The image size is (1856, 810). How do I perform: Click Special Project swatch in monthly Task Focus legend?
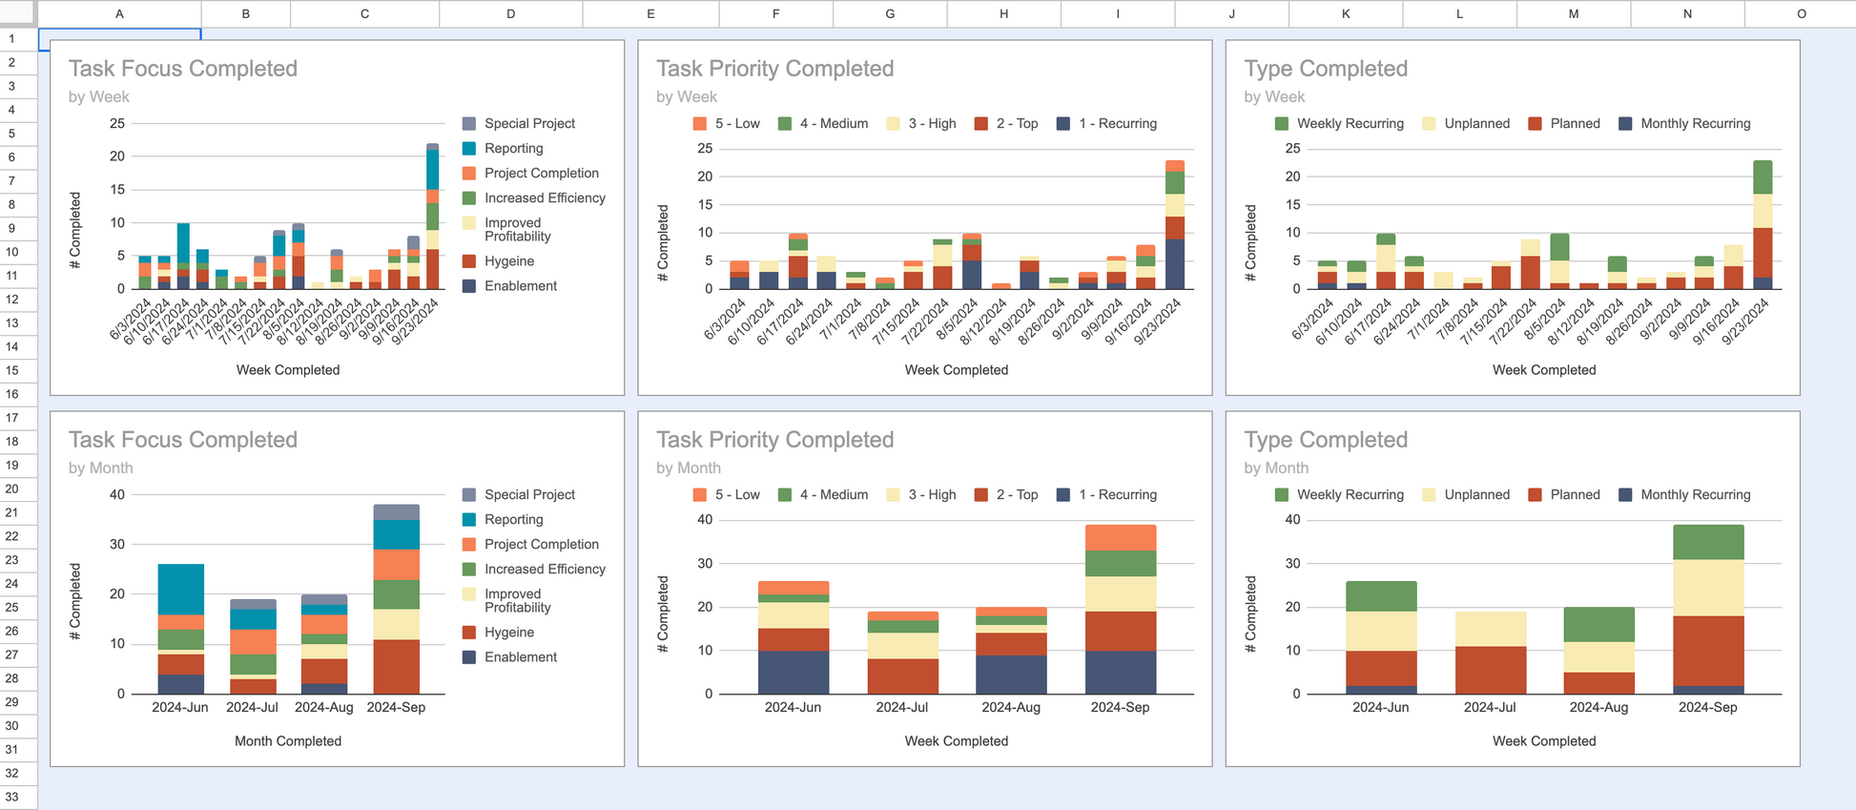tap(469, 495)
